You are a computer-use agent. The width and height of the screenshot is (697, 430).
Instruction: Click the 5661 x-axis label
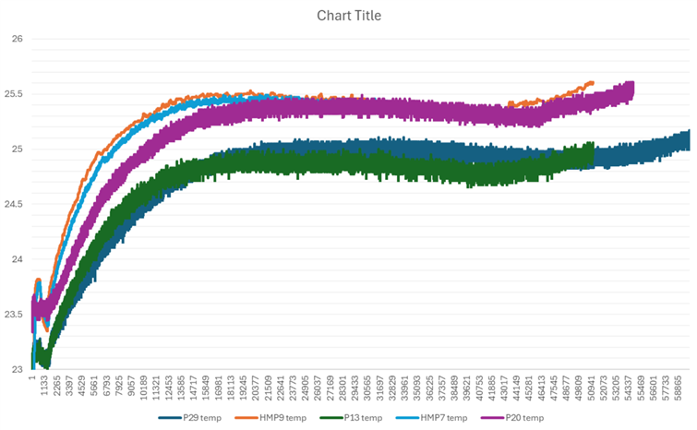pos(94,386)
